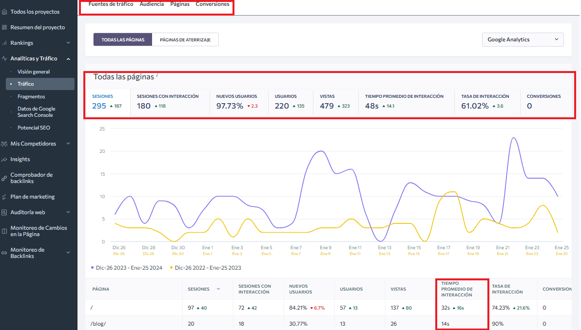581x330 pixels.
Task: Select the Sesiones metric card showing 295
Action: click(x=108, y=102)
